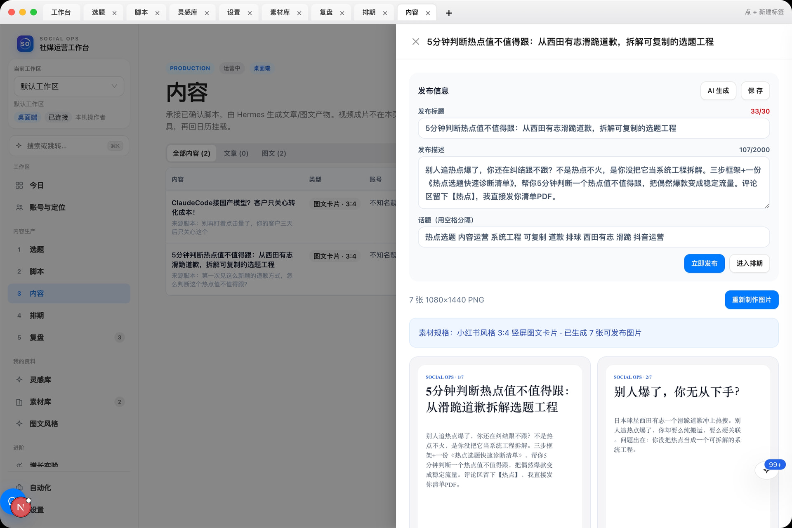Close the 设置 tab
The width and height of the screenshot is (792, 528).
coord(250,13)
